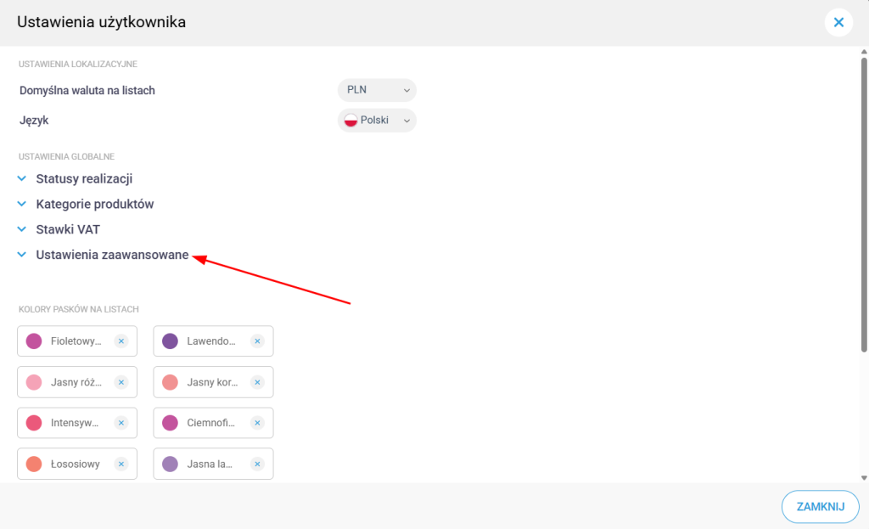
Task: Open the PLN default currency dropdown
Action: [x=377, y=90]
